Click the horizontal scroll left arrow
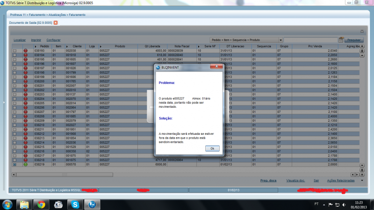374x210 pixels. [x=14, y=175]
